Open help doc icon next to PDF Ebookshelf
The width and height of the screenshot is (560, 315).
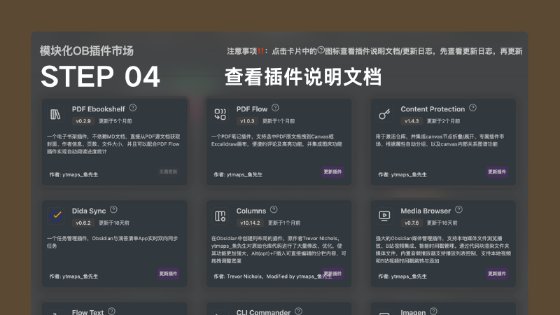pos(133,108)
